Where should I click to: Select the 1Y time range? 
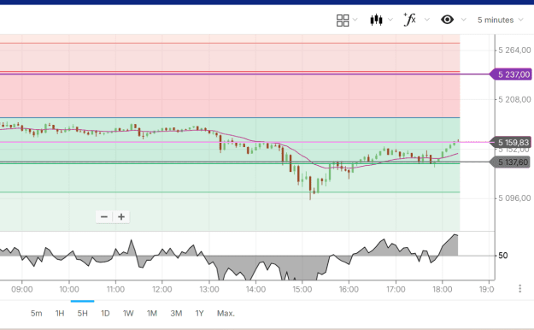pos(199,313)
